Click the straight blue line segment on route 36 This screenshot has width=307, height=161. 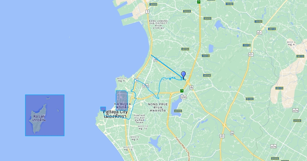click(x=166, y=66)
